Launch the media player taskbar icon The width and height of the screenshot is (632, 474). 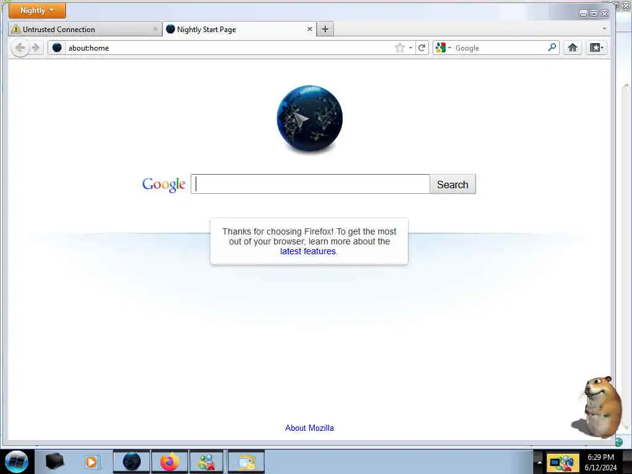pos(92,462)
